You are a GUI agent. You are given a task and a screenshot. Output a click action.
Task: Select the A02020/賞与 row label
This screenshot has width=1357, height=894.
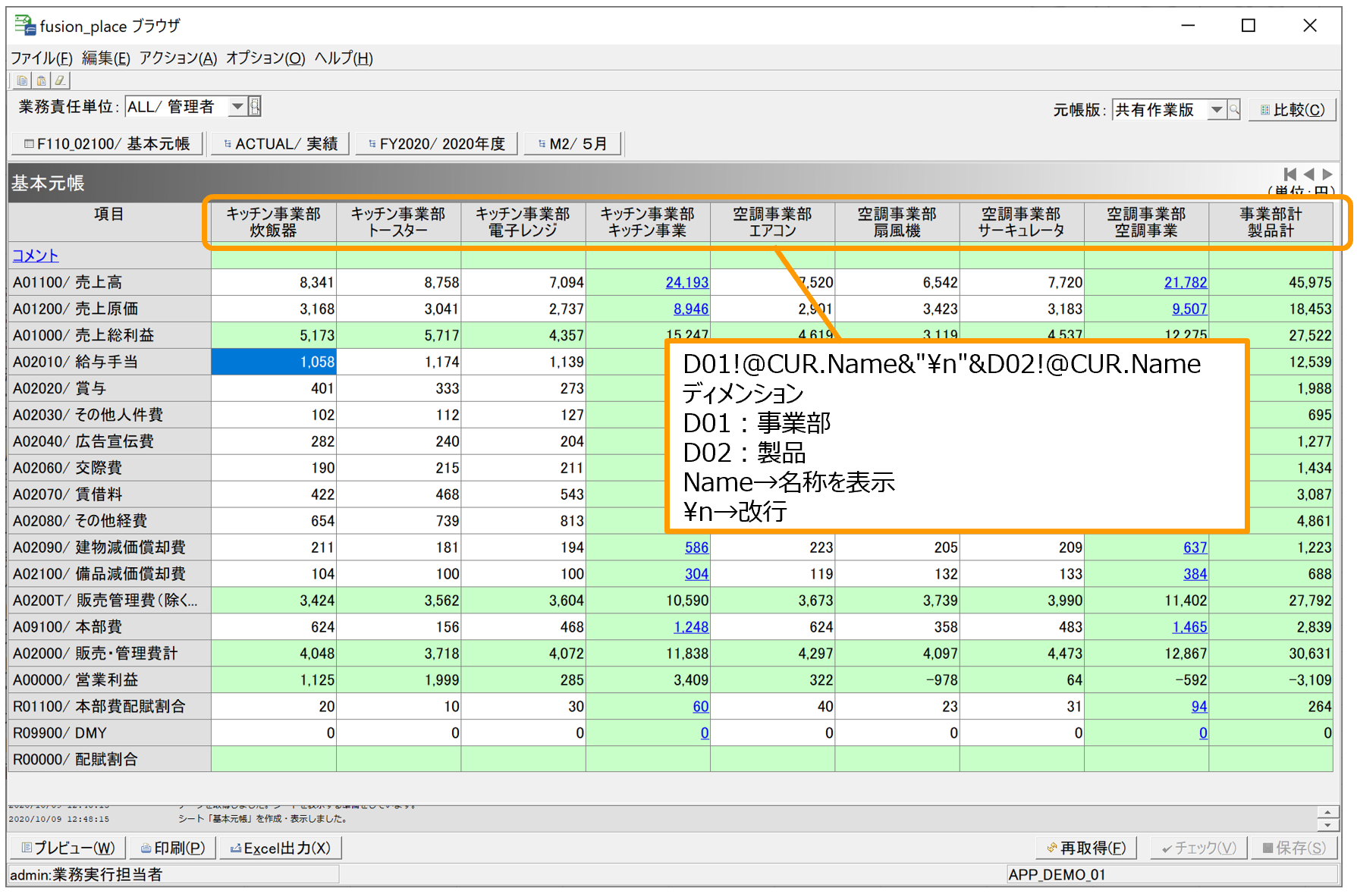point(109,388)
